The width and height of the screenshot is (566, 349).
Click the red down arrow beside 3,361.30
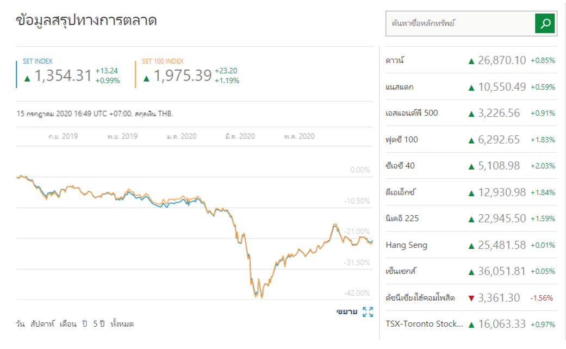pos(471,298)
